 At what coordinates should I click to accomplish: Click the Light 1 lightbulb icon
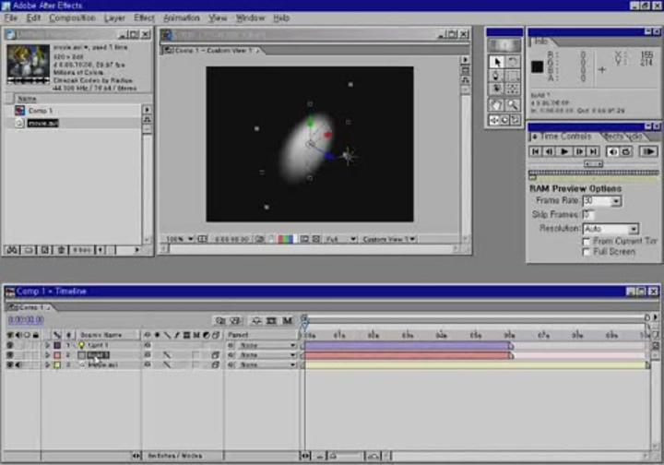pos(82,346)
